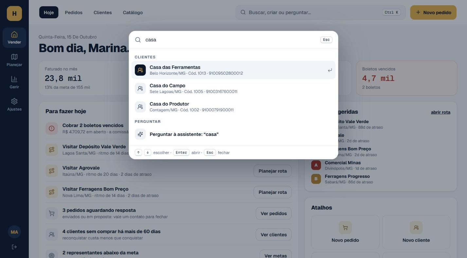Click the Ver pedidos button
Image resolution: width=467 pixels, height=258 pixels.
click(274, 213)
